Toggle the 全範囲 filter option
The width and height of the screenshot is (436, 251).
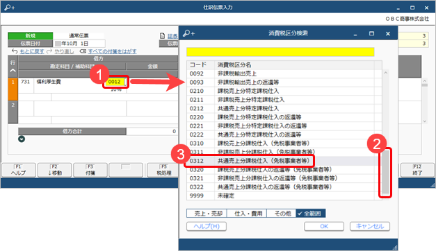[311, 214]
